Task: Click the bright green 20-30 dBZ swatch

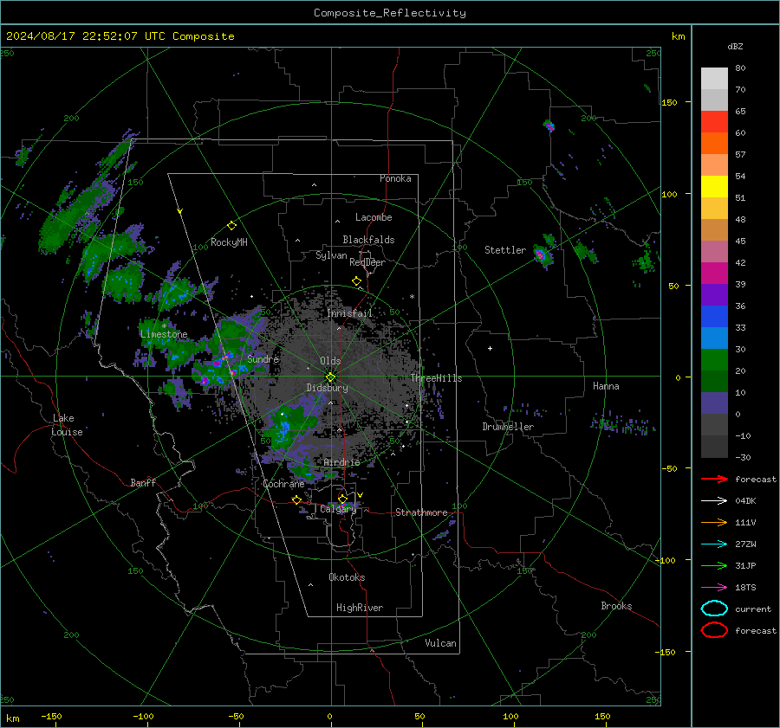Action: (714, 360)
